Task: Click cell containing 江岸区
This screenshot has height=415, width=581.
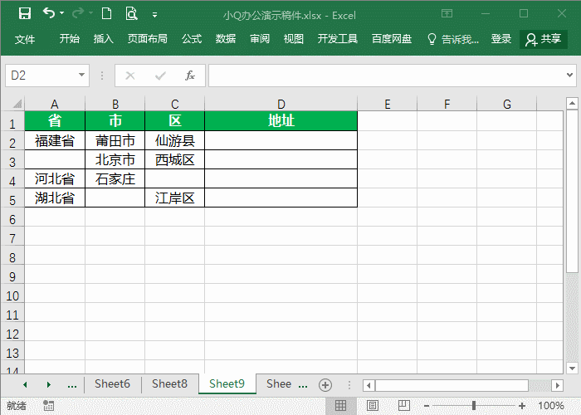Action: [x=174, y=198]
